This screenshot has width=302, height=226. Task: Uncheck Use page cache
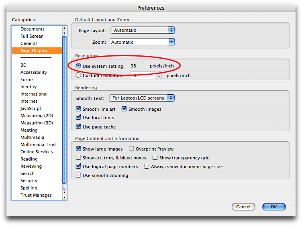78,127
